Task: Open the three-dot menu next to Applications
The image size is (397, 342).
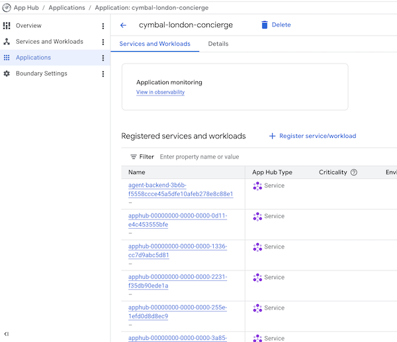Action: (x=103, y=58)
